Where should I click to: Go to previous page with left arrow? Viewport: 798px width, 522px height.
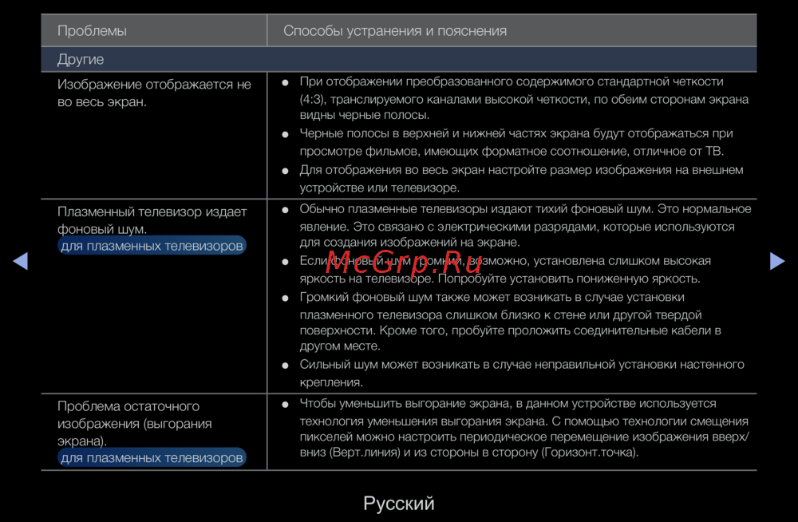(21, 261)
